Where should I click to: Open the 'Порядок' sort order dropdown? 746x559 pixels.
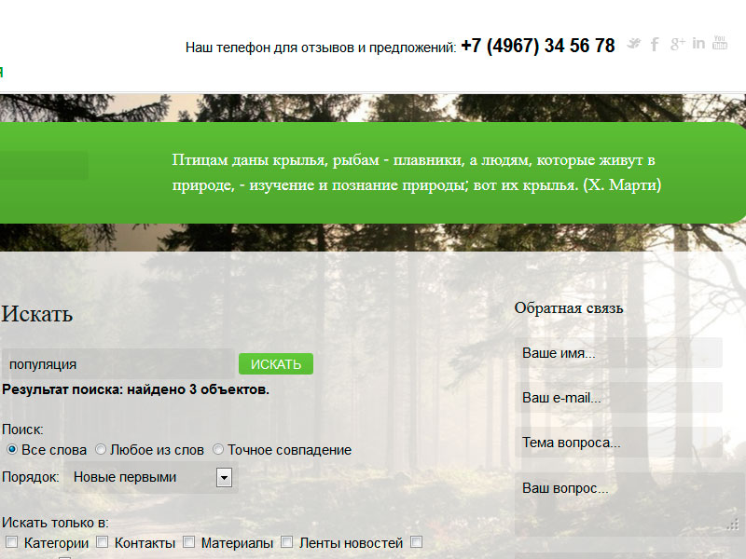click(149, 478)
